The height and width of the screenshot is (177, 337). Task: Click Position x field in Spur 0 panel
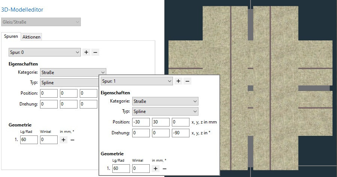click(x=49, y=93)
